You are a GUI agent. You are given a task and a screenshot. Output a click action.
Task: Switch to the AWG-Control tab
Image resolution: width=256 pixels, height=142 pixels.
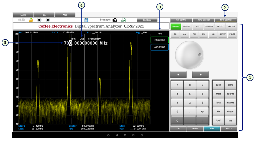coord(204,20)
